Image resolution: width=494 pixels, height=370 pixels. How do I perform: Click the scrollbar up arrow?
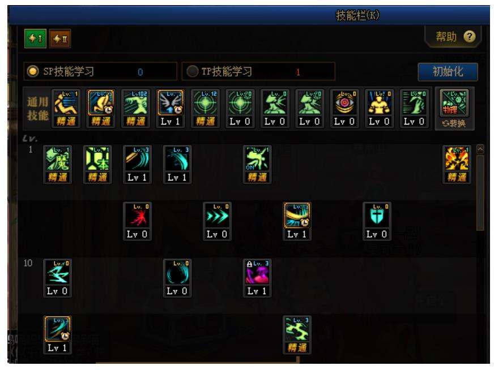(480, 149)
